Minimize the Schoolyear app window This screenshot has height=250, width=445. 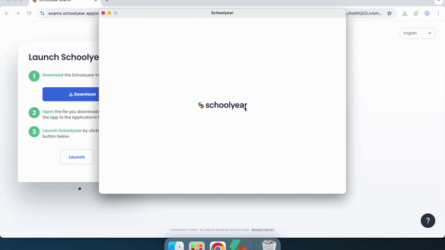click(x=109, y=13)
